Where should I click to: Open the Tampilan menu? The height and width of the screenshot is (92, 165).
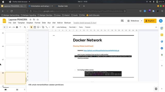[21, 23]
